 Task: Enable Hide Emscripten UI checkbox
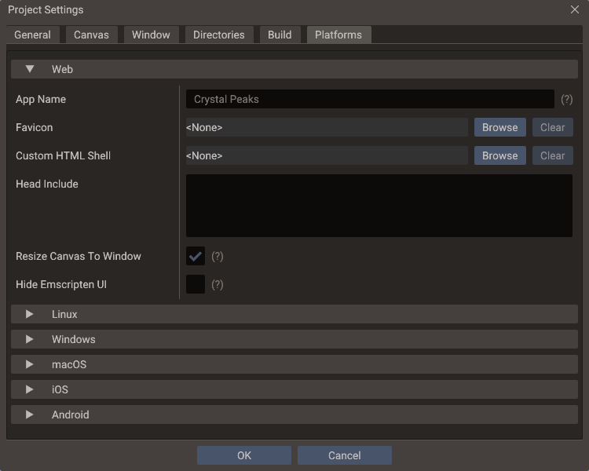(196, 284)
